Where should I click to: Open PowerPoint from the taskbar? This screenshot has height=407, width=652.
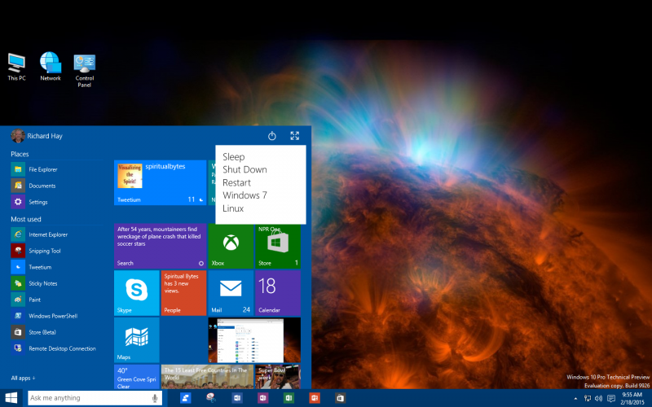(315, 398)
